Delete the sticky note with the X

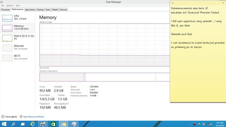tap(223, 3)
